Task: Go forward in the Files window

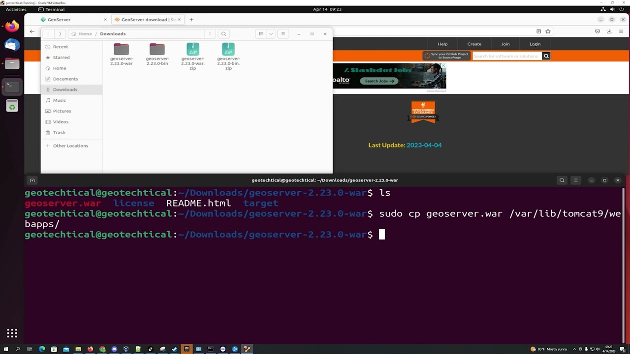Action: click(x=60, y=34)
